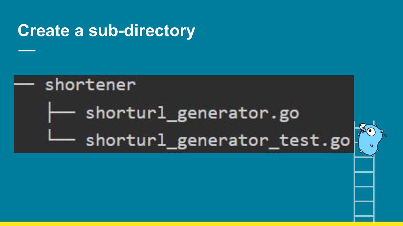Select the shorturl_generator.go file
Image resolution: width=403 pixels, height=226 pixels.
pyautogui.click(x=192, y=114)
